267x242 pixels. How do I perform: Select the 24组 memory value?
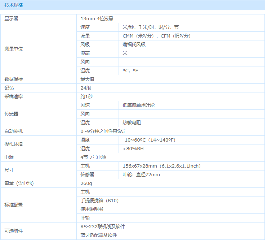coord(85,88)
